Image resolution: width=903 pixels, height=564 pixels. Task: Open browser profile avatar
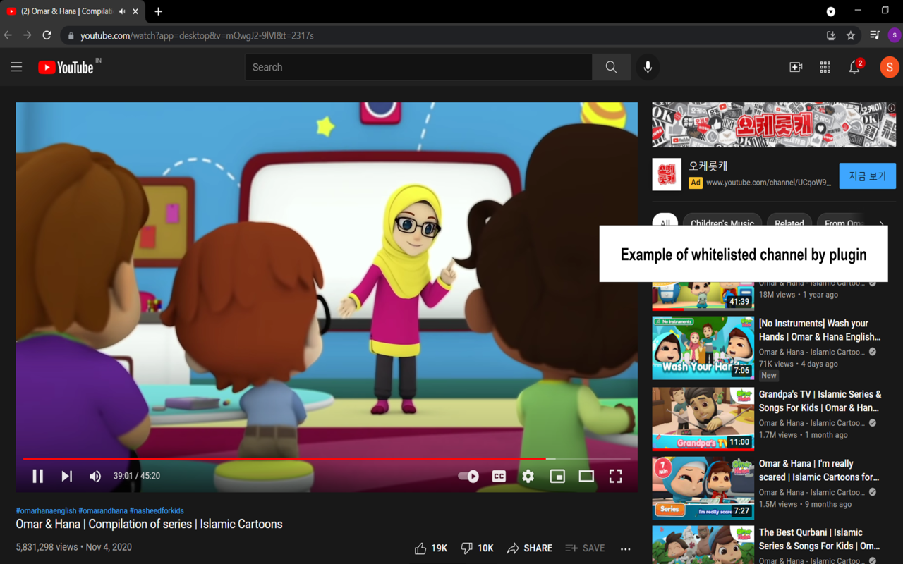click(x=895, y=35)
